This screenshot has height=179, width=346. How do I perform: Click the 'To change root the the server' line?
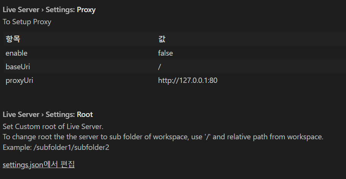[x=163, y=137]
